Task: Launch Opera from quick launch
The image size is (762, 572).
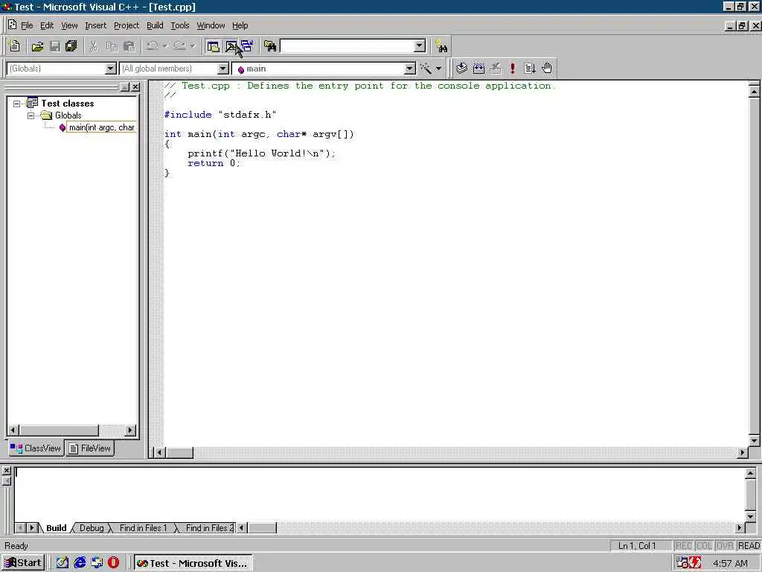Action: (113, 563)
